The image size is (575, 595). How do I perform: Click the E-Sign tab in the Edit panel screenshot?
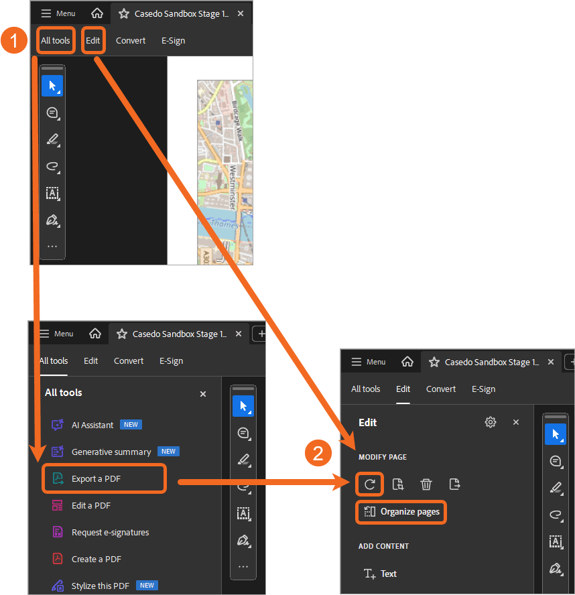[x=483, y=389]
